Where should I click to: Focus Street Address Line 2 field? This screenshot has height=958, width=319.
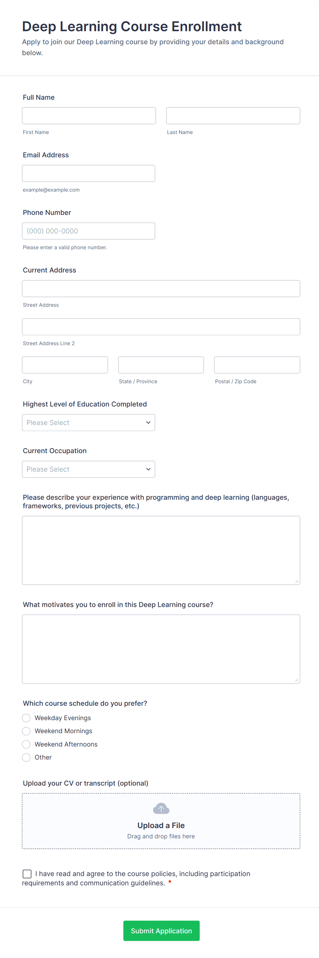coord(161,327)
